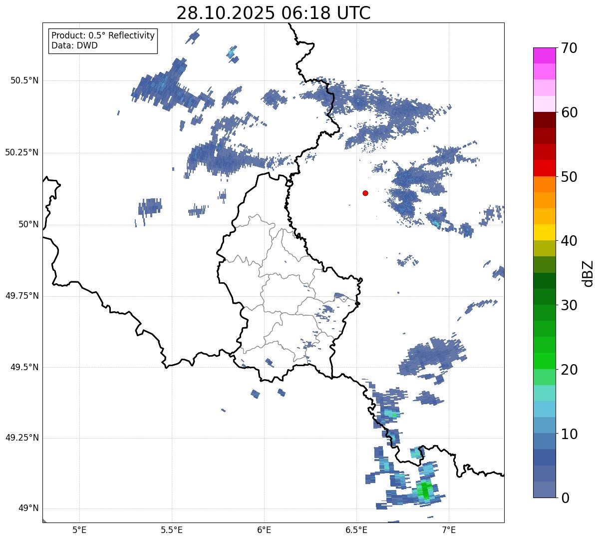The image size is (600, 540).
Task: Click the orange colorbar segment below 50
Action: (x=545, y=184)
